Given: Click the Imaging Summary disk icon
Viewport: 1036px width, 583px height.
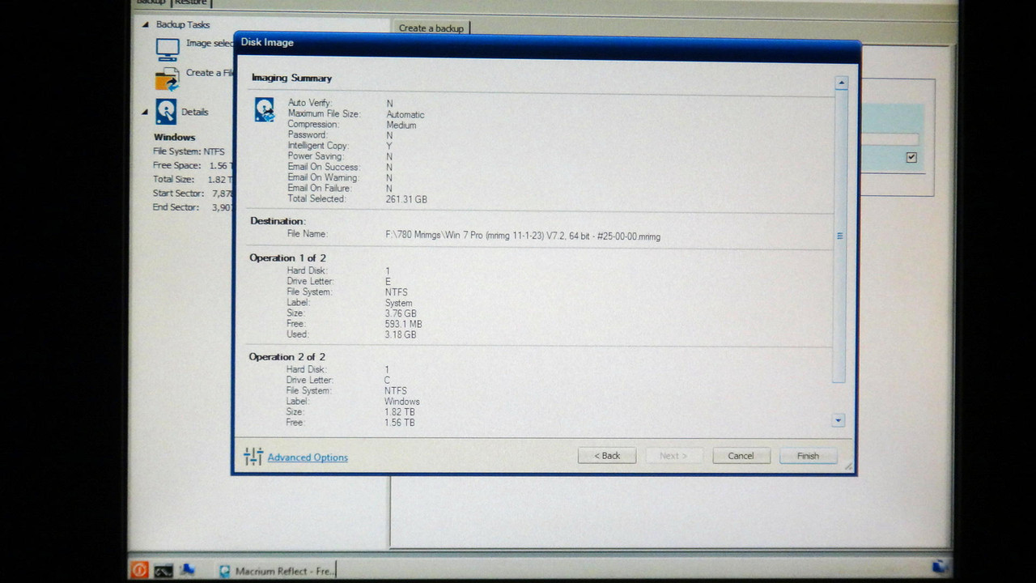Looking at the screenshot, I should (264, 109).
